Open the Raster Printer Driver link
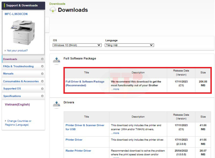This screenshot has height=158, width=215. [x=78, y=151]
